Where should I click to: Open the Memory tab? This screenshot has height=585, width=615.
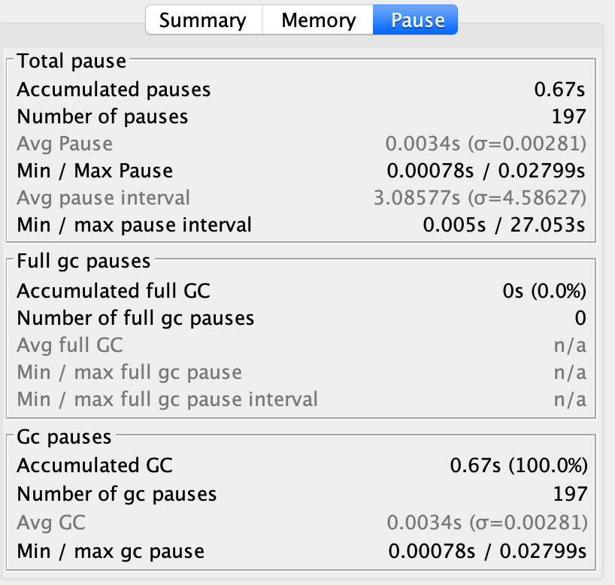coord(318,20)
